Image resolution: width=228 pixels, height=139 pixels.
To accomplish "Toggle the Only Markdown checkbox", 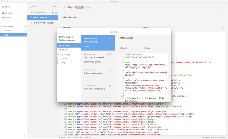I will [x=59, y=40].
